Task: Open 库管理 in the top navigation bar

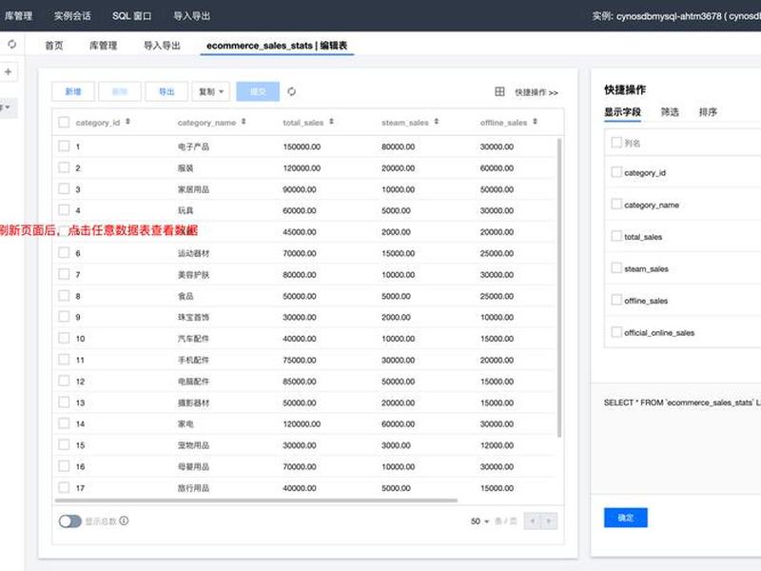Action: 18,15
